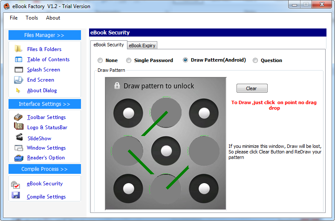Open the About Dialog link
Image resolution: width=335 pixels, height=221 pixels.
tap(42, 91)
